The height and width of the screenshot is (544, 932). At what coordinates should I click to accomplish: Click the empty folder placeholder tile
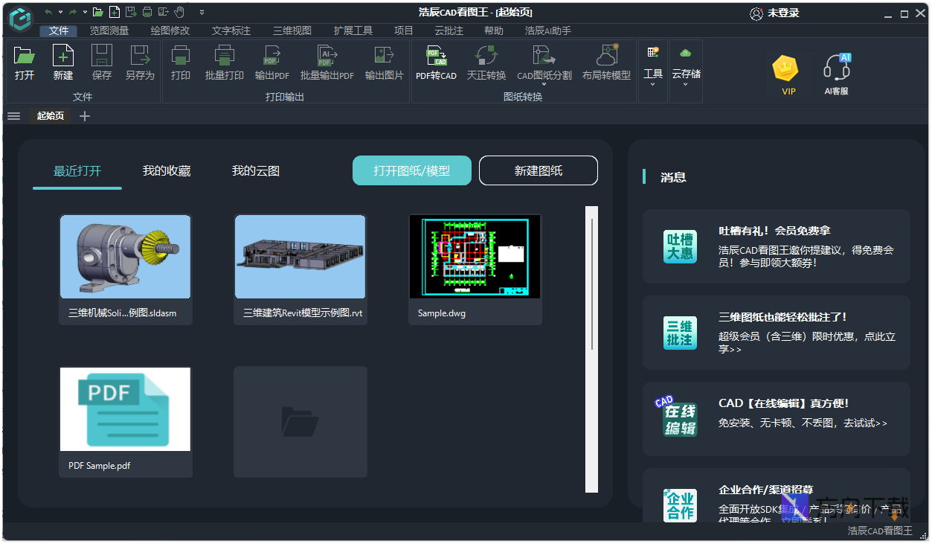(x=301, y=422)
